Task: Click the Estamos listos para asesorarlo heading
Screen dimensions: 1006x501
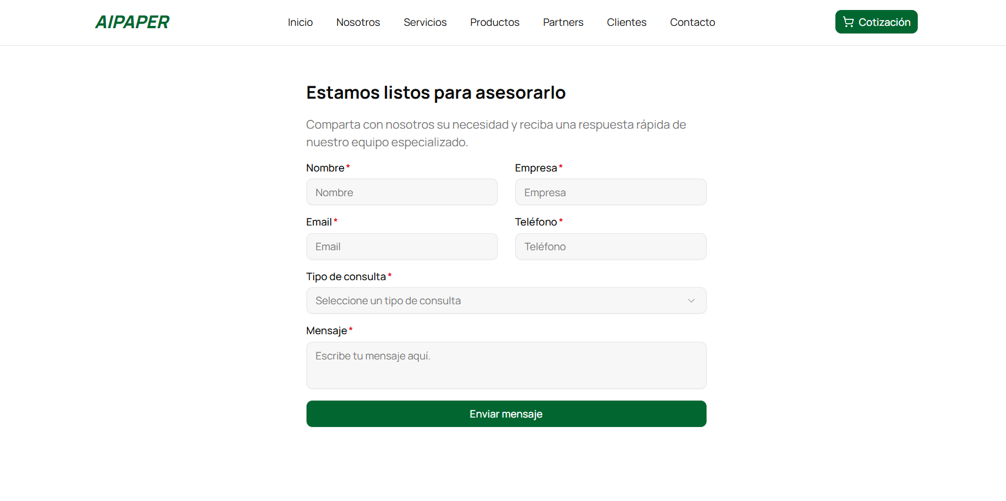Action: (x=435, y=93)
